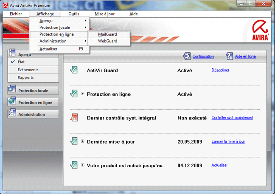Open the Administration submenu arrow in menu
Viewport: 275px width, 194px height.
(x=85, y=41)
